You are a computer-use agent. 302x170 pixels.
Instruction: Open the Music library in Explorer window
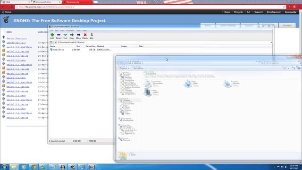191,84
